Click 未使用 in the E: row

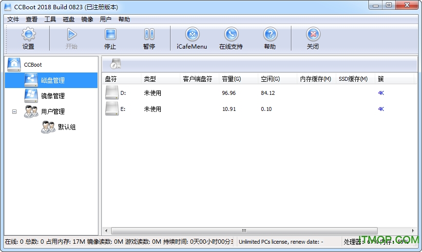(153, 109)
